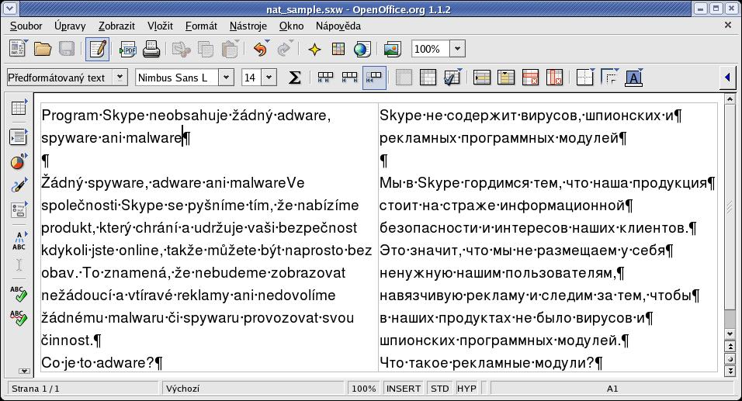Open the Soubor menu
The image size is (742, 401).
tap(26, 26)
